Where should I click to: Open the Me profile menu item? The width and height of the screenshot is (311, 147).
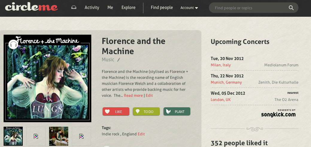click(x=110, y=8)
